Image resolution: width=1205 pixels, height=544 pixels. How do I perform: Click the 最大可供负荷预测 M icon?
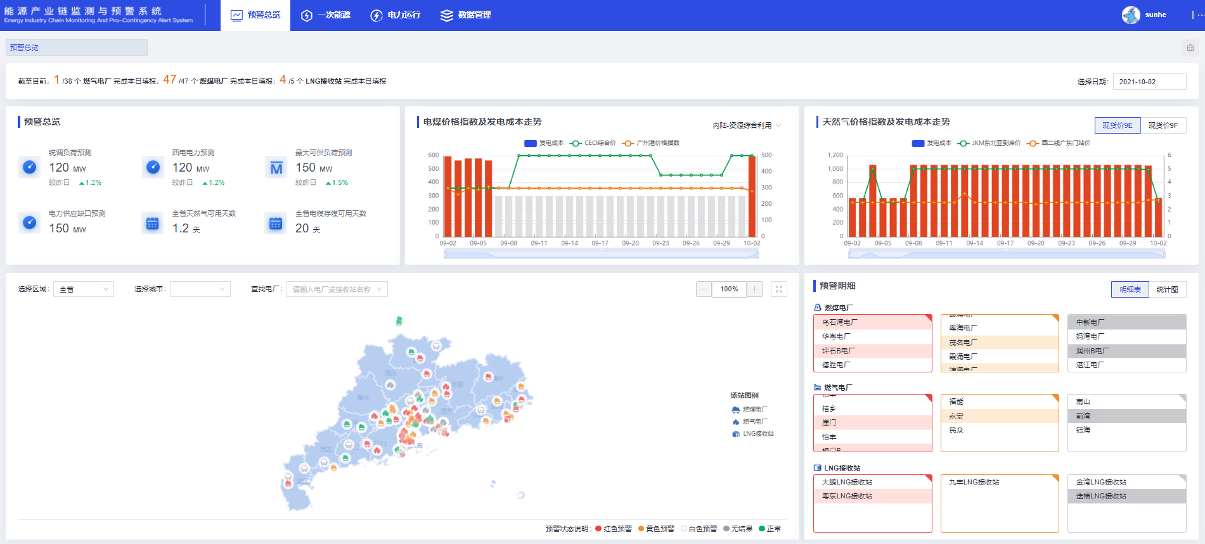(x=276, y=168)
